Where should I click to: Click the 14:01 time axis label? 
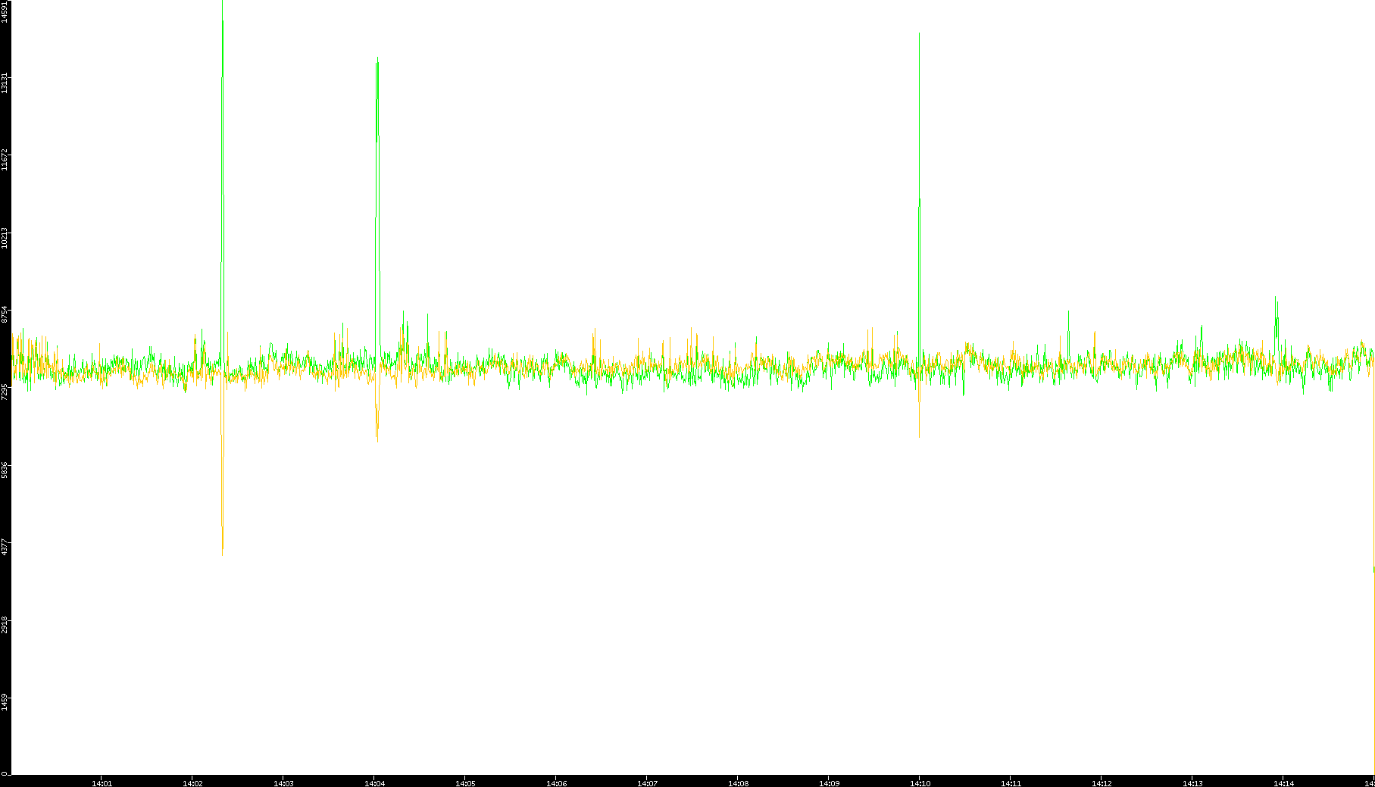tap(102, 783)
